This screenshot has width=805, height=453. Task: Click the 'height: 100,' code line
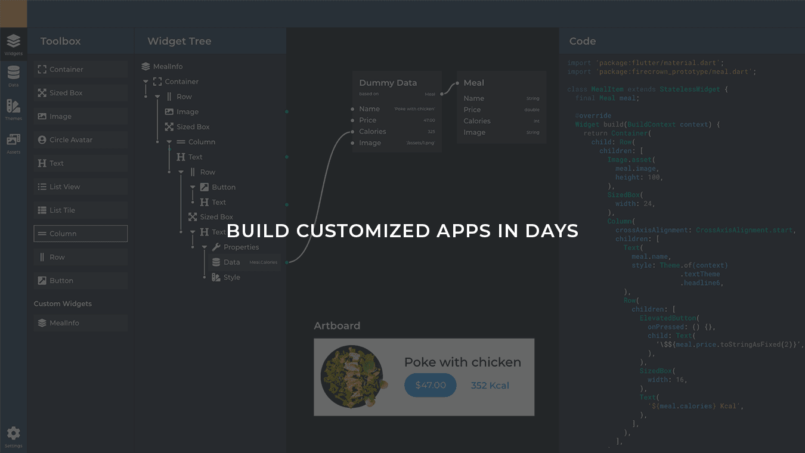(x=639, y=178)
